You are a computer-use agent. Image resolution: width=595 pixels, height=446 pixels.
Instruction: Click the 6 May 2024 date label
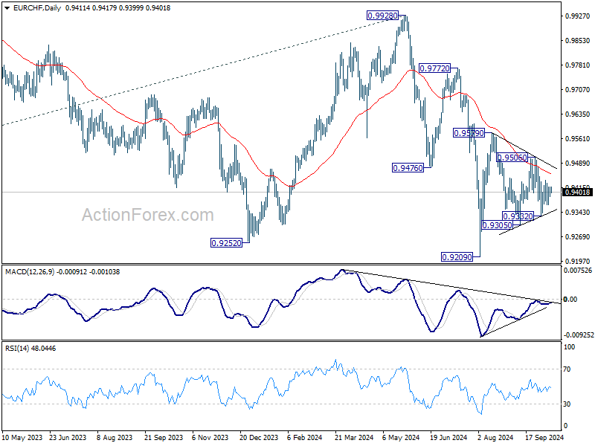400,437
